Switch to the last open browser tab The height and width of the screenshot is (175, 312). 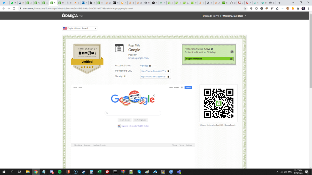(x=272, y=3)
